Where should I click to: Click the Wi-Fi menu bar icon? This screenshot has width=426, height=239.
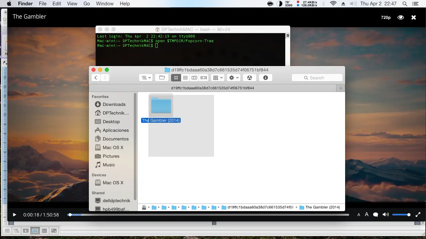[x=333, y=4]
